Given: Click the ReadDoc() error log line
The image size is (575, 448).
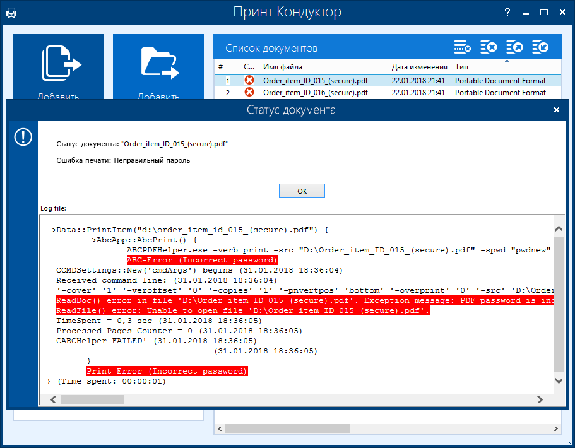Looking at the screenshot, I should pos(305,300).
